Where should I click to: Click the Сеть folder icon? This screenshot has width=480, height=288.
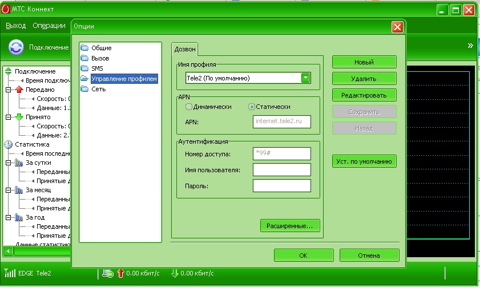(84, 89)
